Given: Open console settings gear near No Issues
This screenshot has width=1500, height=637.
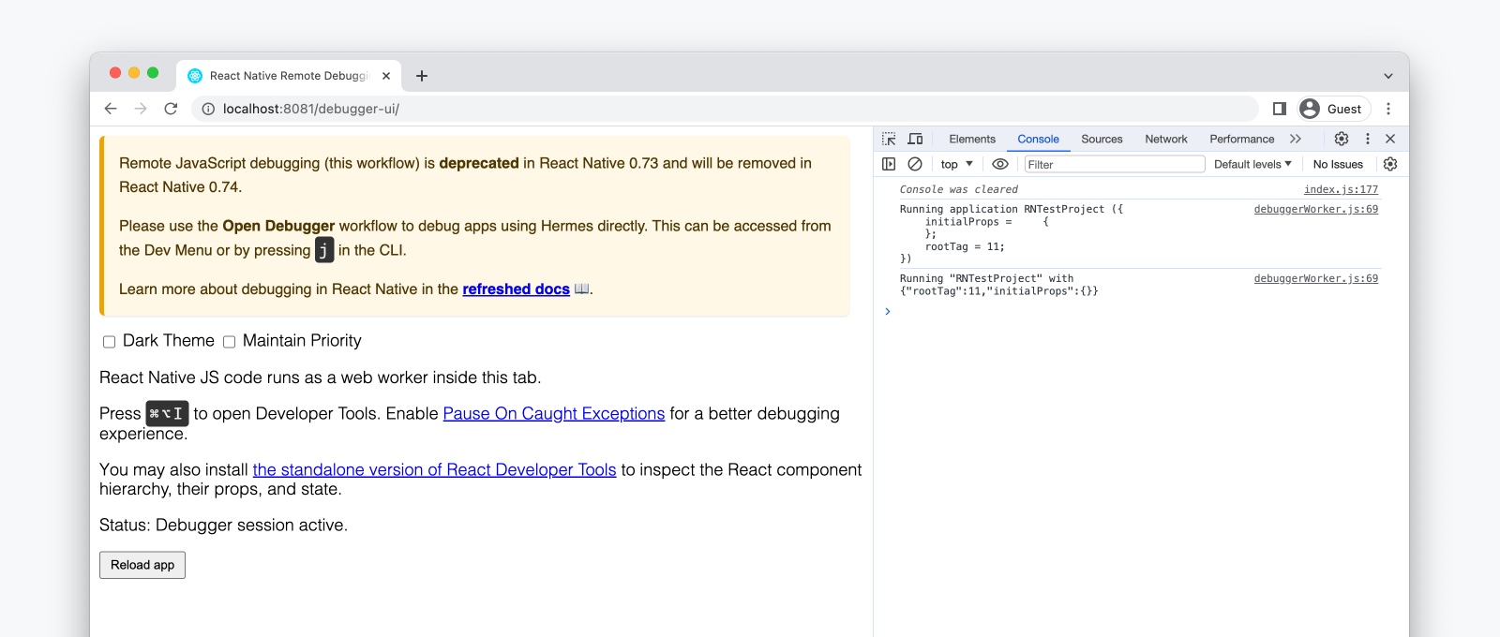Looking at the screenshot, I should click(1390, 164).
